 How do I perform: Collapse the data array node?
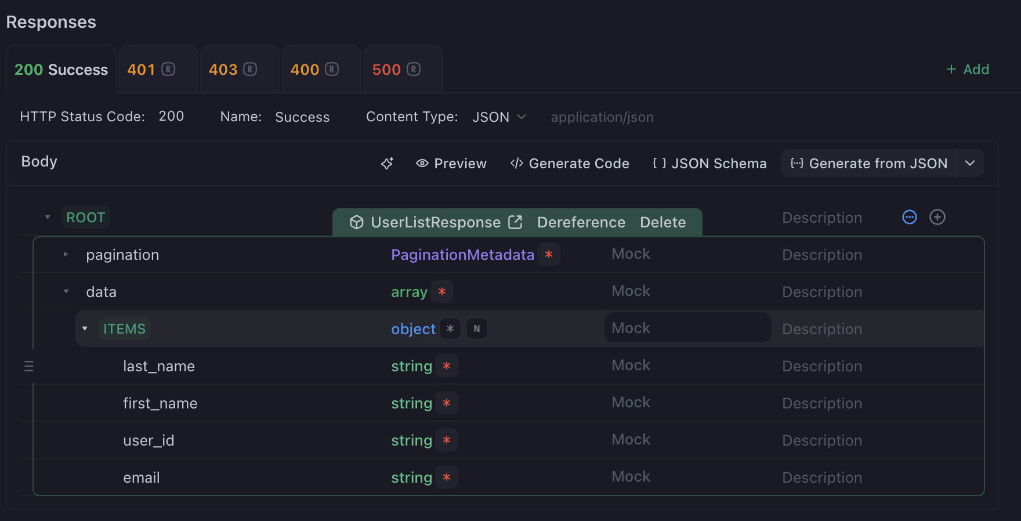point(66,291)
